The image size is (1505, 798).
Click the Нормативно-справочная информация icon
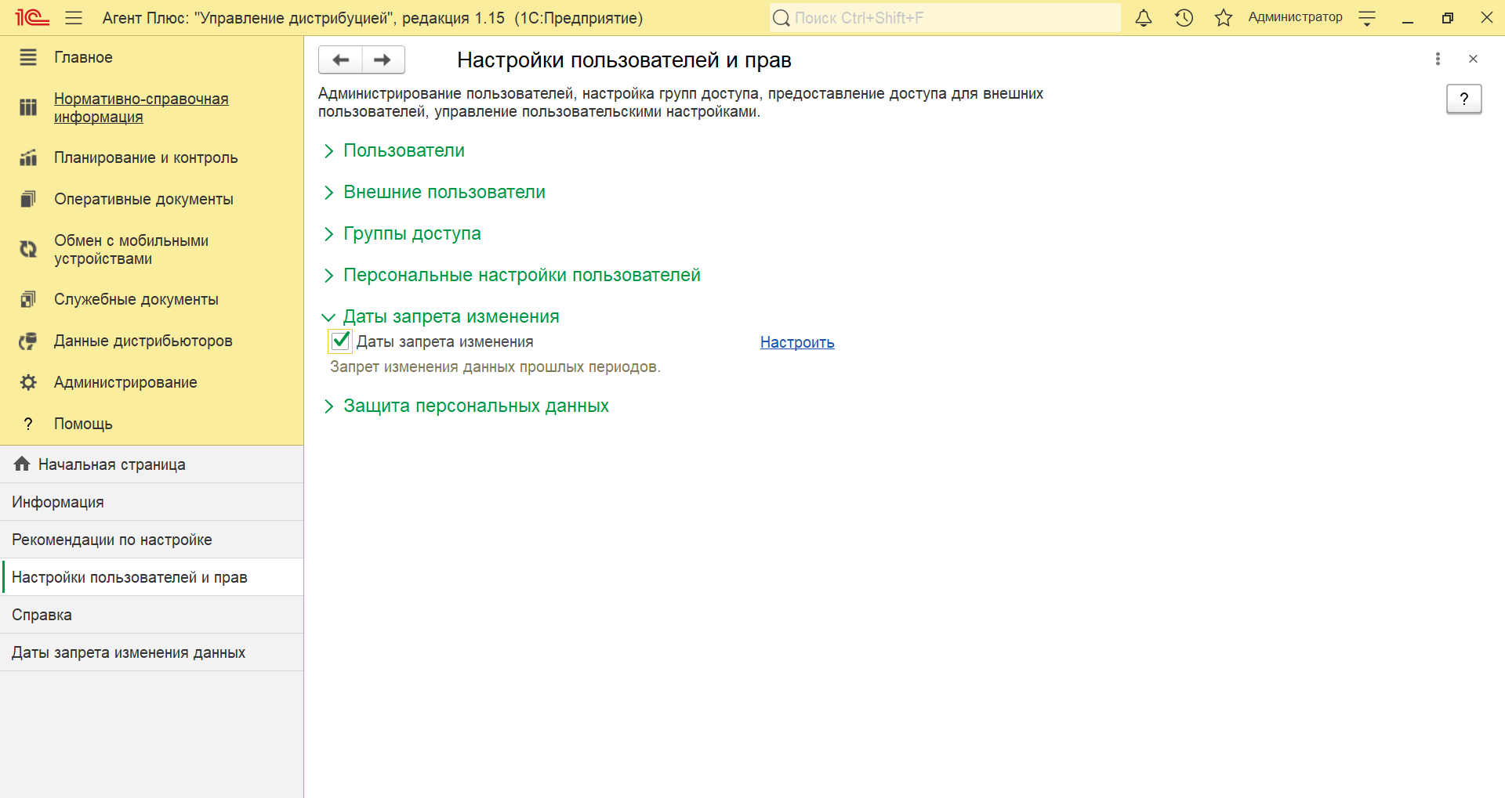pyautogui.click(x=28, y=107)
